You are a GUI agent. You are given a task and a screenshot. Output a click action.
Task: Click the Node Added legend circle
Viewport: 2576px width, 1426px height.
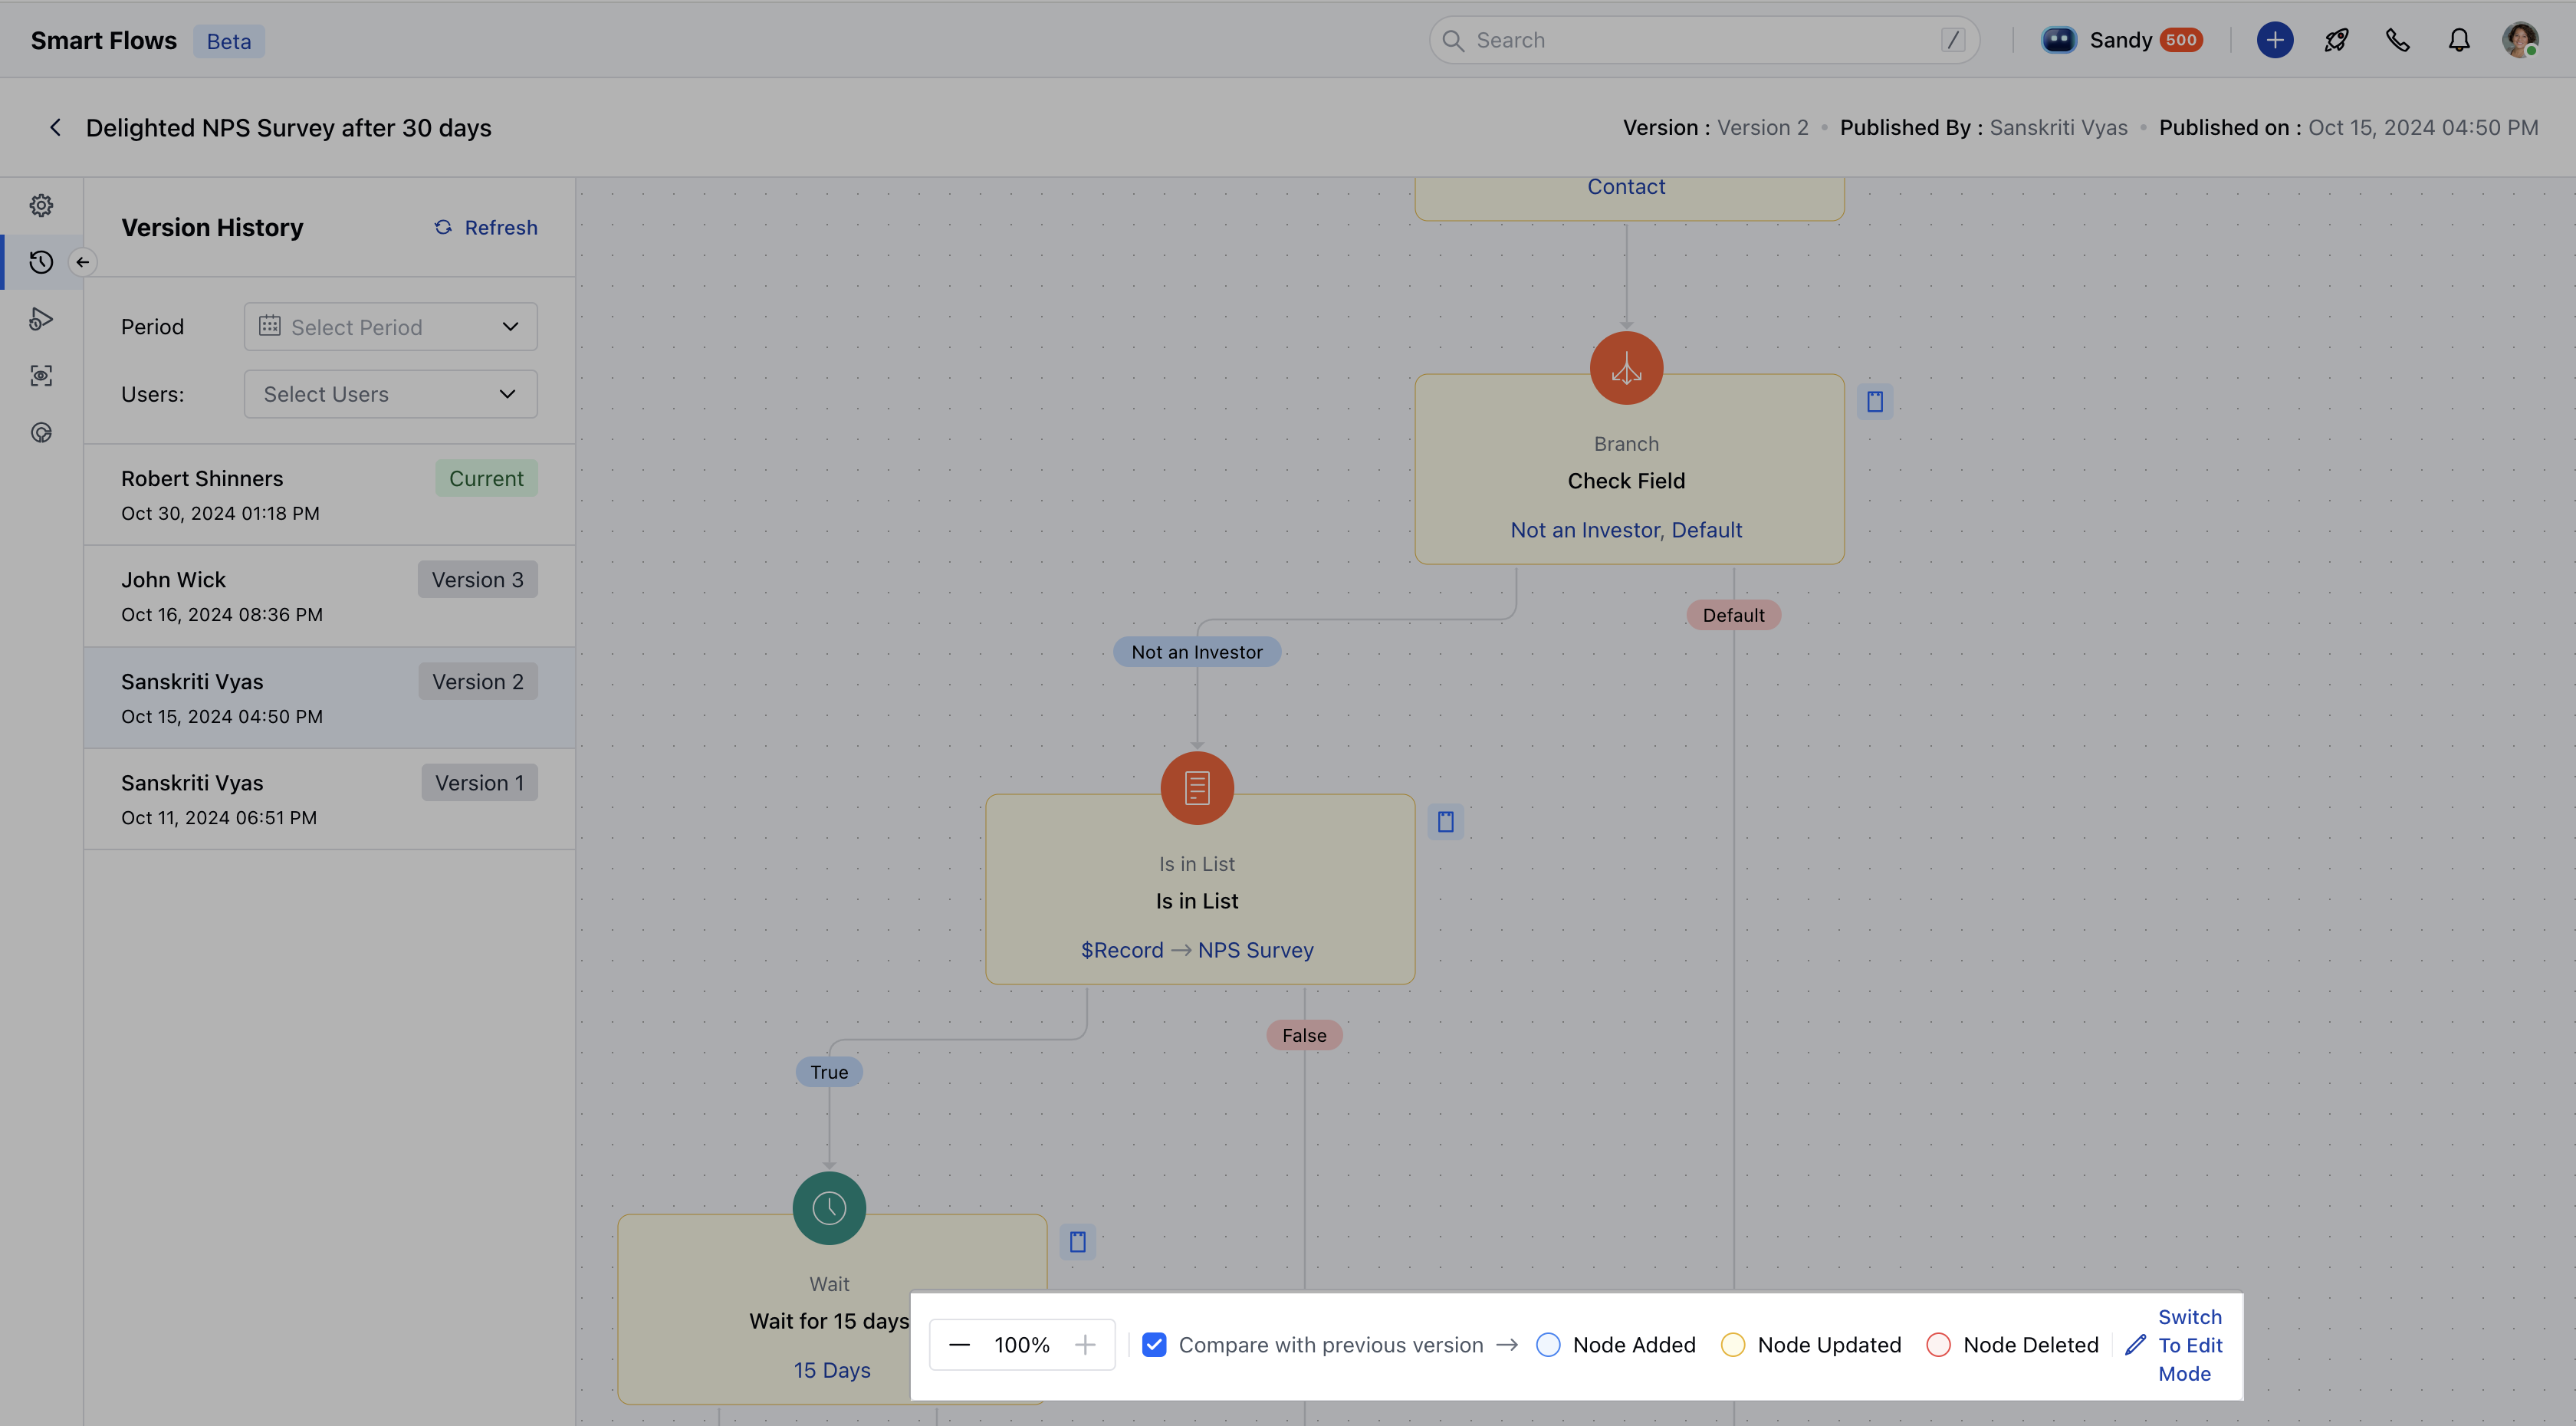pos(1547,1344)
